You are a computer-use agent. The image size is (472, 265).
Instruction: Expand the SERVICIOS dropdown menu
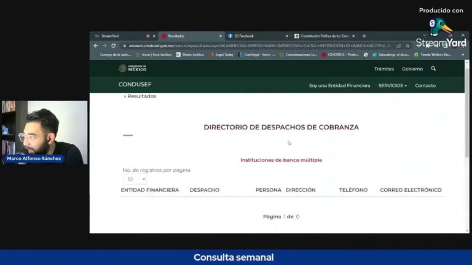(x=393, y=86)
